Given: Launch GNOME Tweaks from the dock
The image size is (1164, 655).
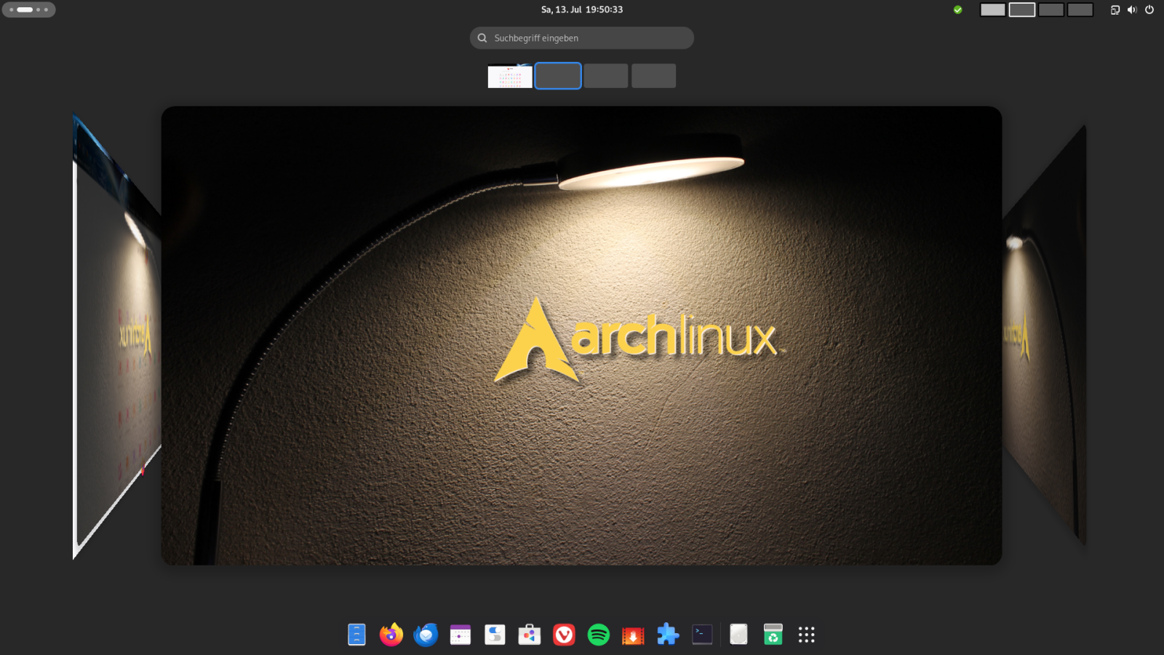Looking at the screenshot, I should (495, 635).
